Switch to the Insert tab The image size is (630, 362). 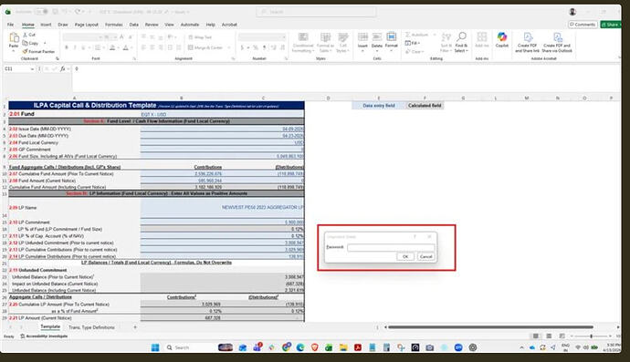[x=46, y=25]
